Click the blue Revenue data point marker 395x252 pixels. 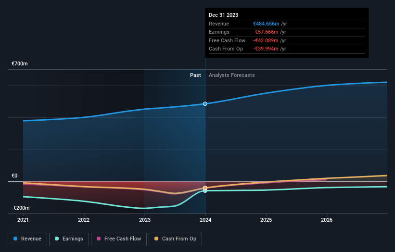pos(205,104)
